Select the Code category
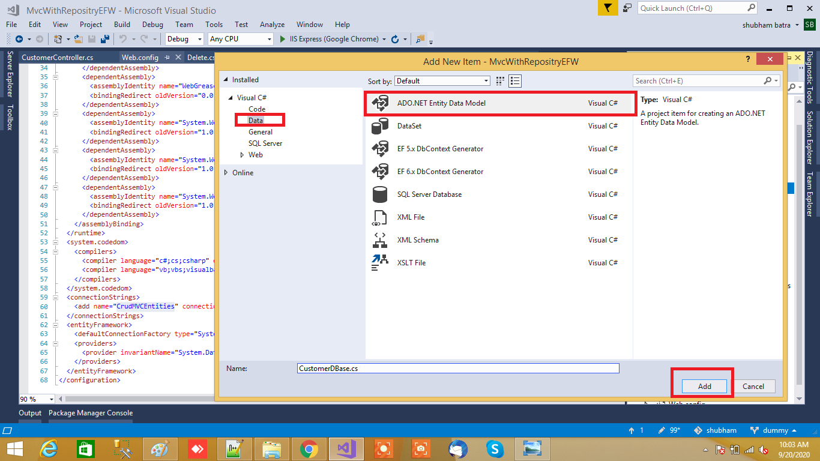 (x=257, y=109)
